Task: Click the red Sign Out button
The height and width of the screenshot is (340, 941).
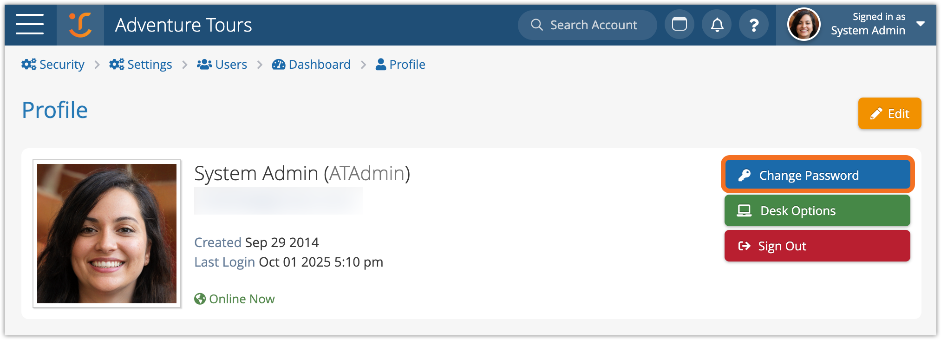Action: (x=817, y=246)
